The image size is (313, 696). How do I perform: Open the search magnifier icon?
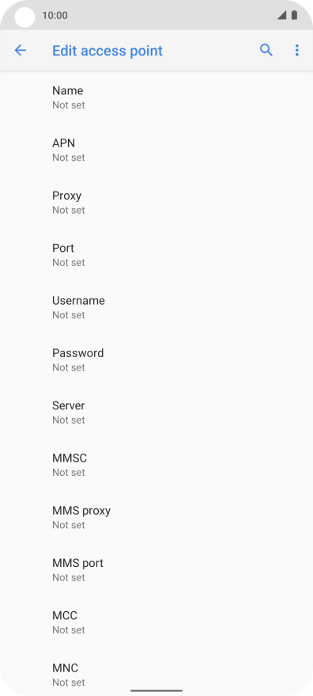pyautogui.click(x=266, y=50)
